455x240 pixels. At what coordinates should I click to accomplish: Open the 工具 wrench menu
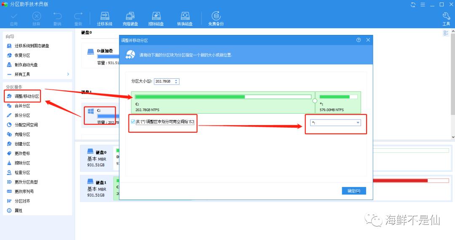446,19
